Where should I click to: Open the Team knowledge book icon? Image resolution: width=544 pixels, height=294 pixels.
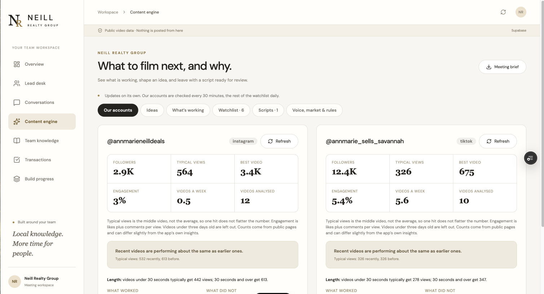click(x=17, y=141)
